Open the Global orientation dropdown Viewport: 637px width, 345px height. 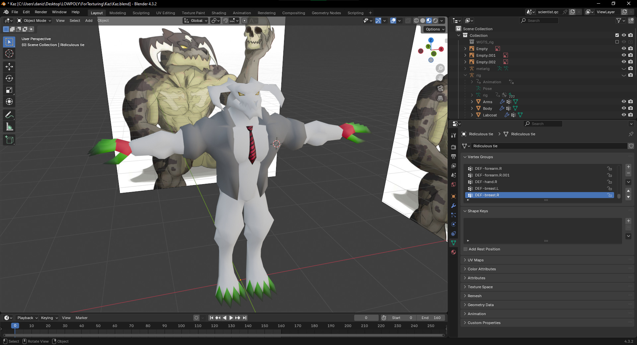tap(195, 21)
